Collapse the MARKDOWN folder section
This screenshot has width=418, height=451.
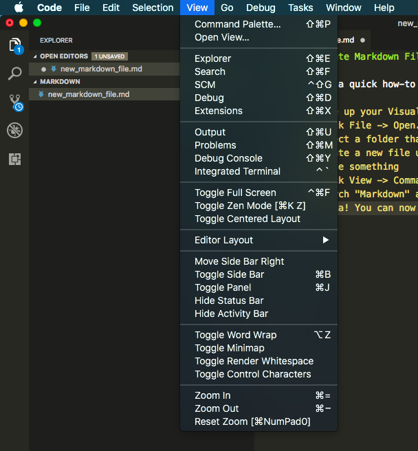pos(34,81)
